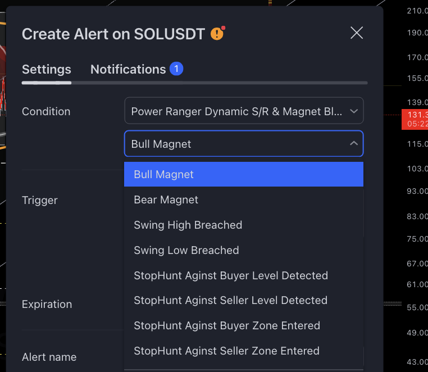Click the Condition field label
Screen dimensions: 428x372
(x=46, y=111)
